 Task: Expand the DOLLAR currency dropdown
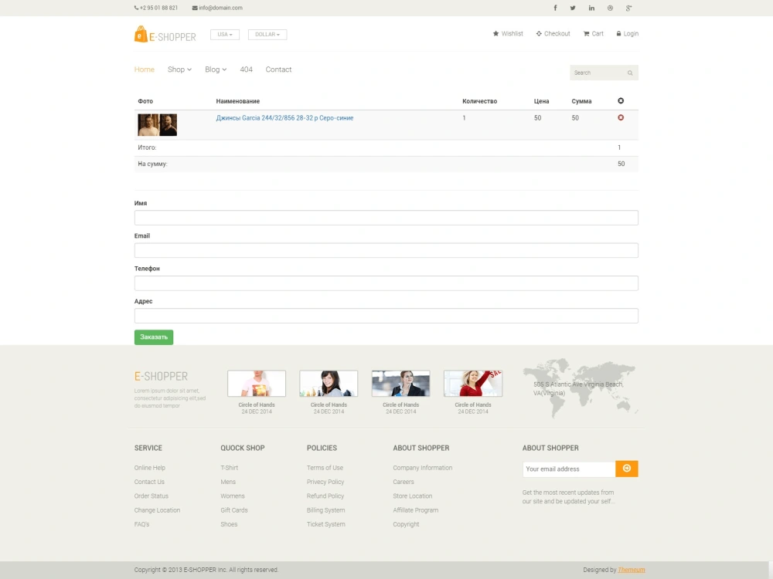267,34
